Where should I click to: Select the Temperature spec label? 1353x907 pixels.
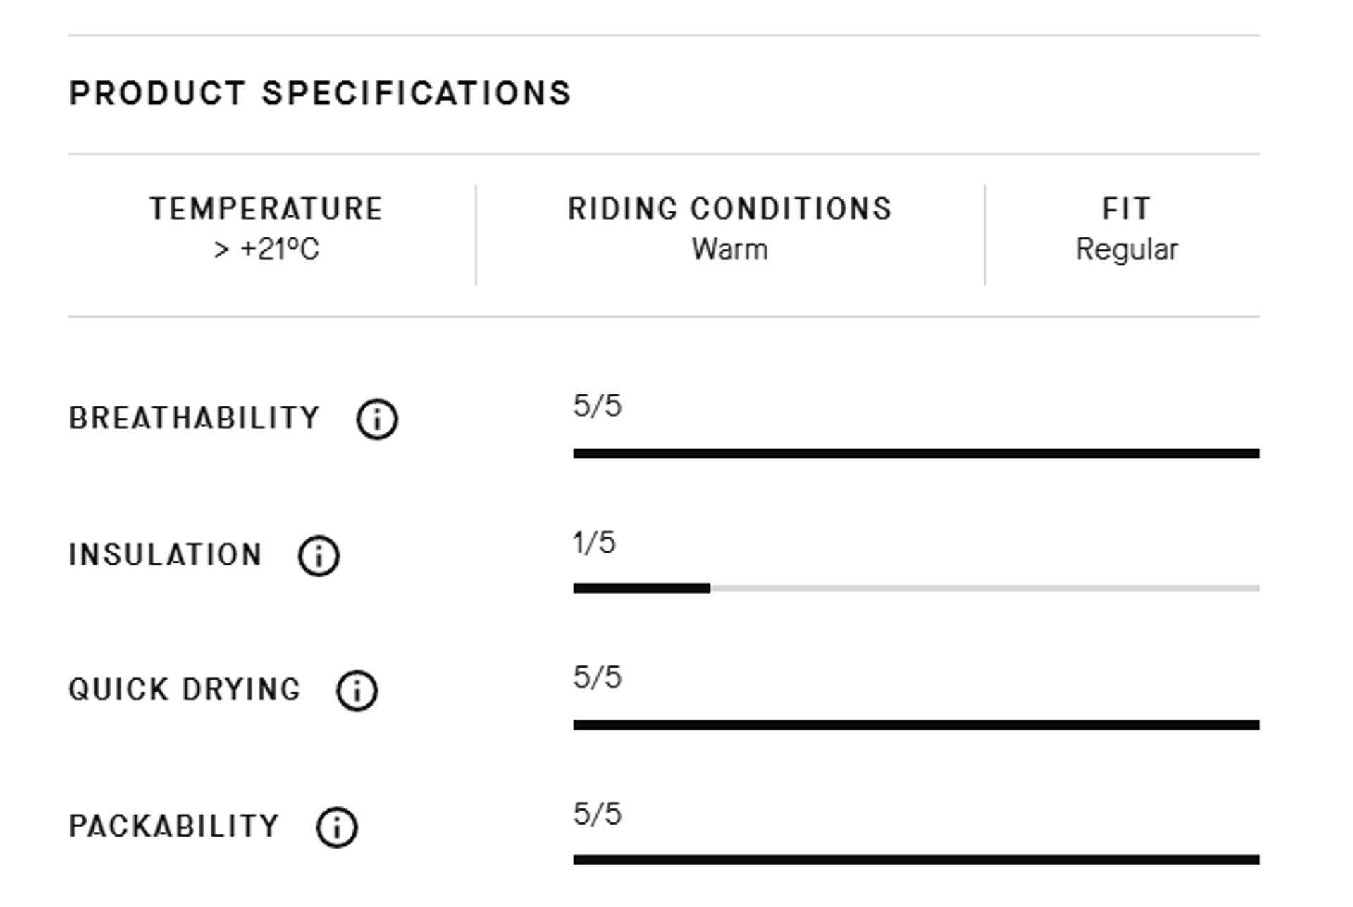(266, 209)
